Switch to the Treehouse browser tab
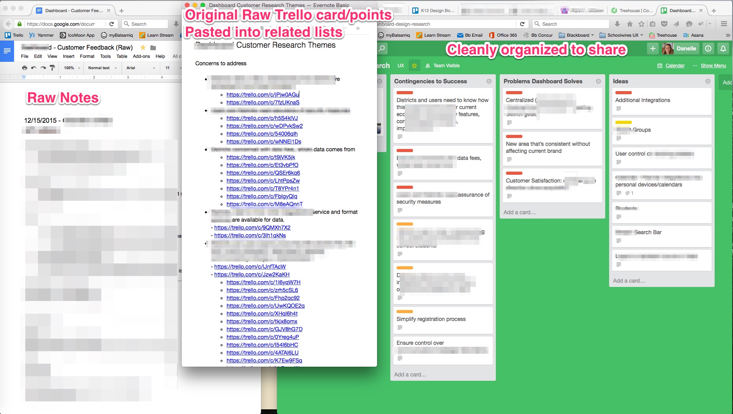 pos(632,11)
